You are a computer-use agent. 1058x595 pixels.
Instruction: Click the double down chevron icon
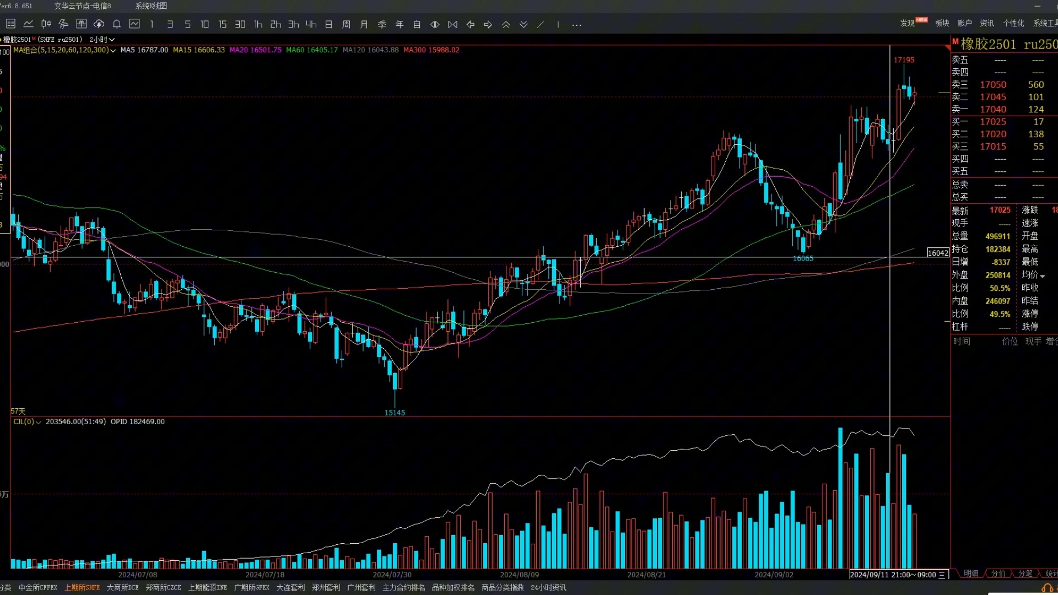click(523, 24)
